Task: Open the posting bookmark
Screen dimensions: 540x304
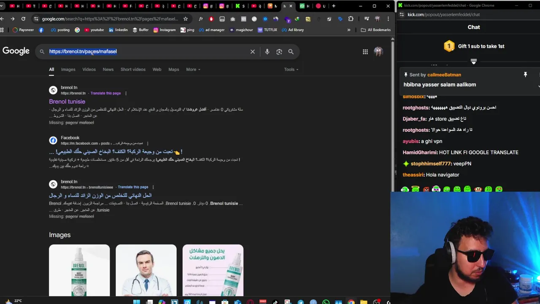Action: (x=60, y=30)
